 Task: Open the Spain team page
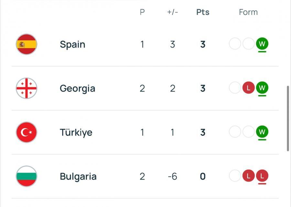tap(72, 44)
